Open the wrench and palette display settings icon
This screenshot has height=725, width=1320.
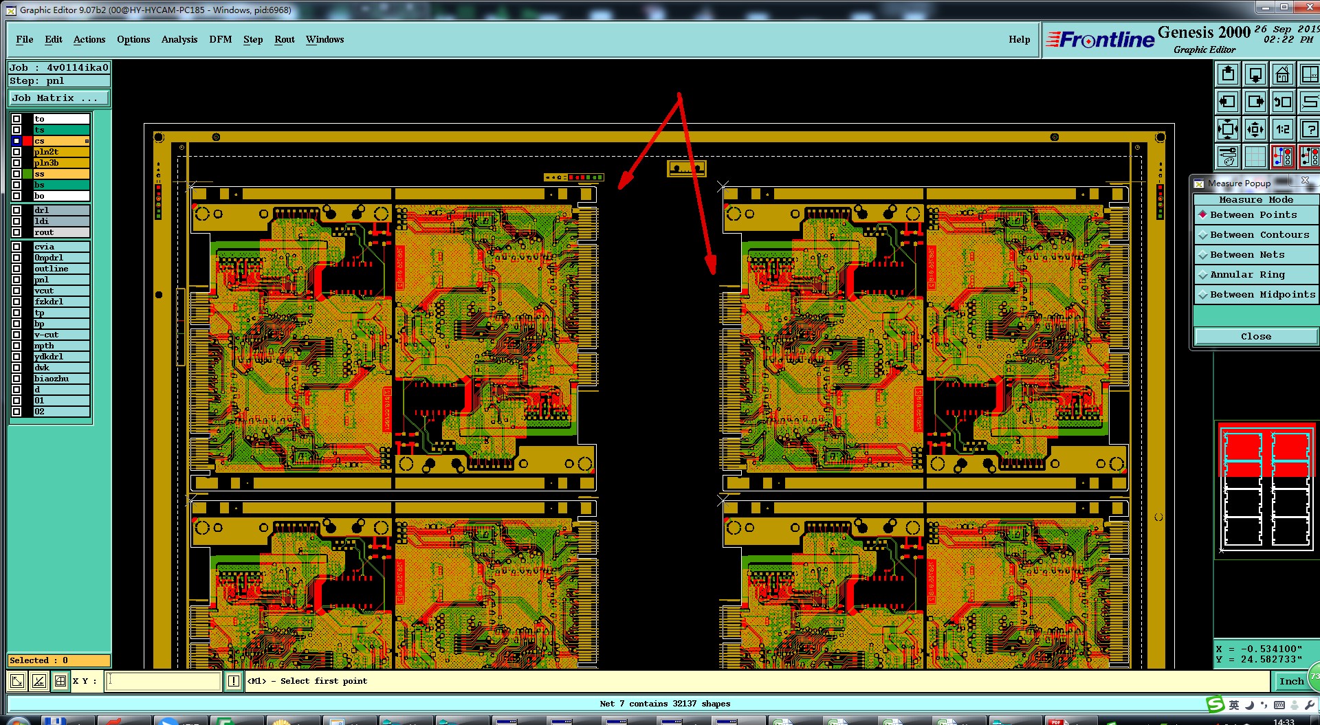(1228, 157)
